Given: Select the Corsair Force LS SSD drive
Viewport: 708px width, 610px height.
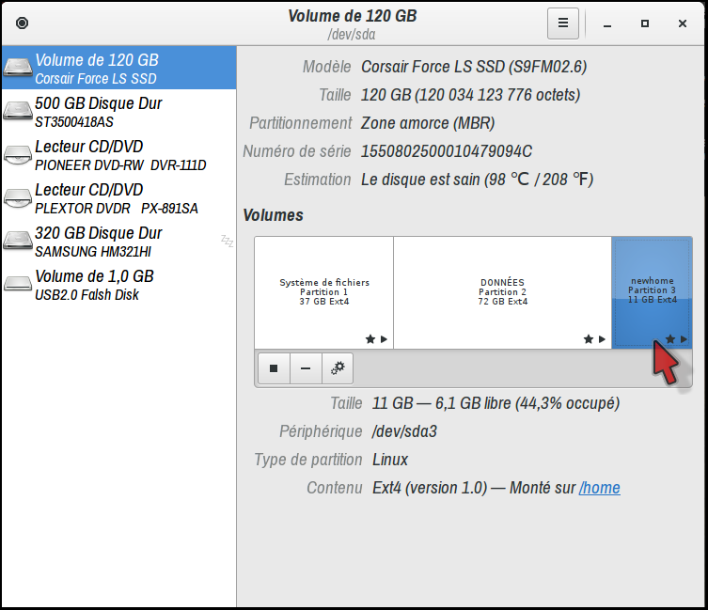Looking at the screenshot, I should [118, 69].
